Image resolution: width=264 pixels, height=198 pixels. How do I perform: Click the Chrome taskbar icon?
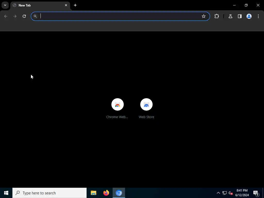coord(119,193)
